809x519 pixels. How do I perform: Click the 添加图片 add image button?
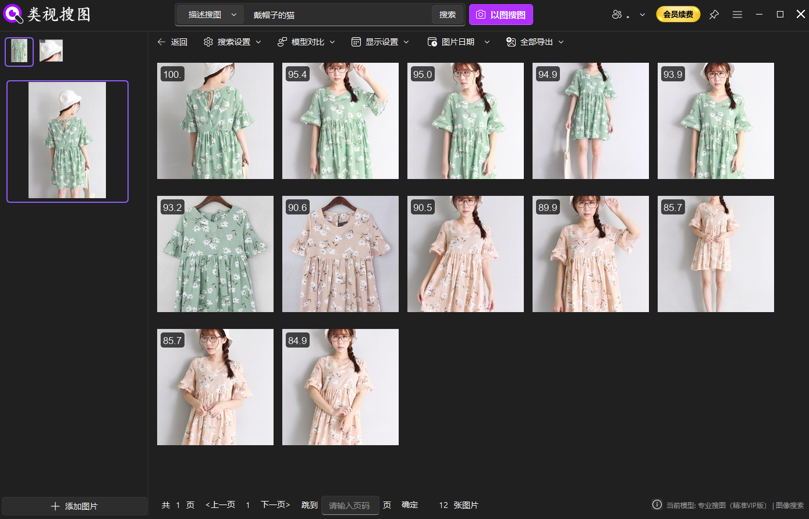[x=74, y=506]
